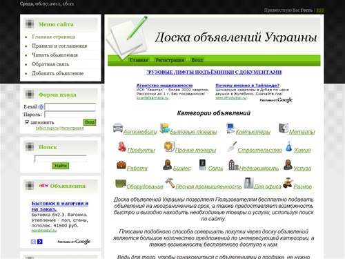Open the Почему именно в Тайланде ad
The height and width of the screenshot is (259, 345).
click(x=247, y=86)
